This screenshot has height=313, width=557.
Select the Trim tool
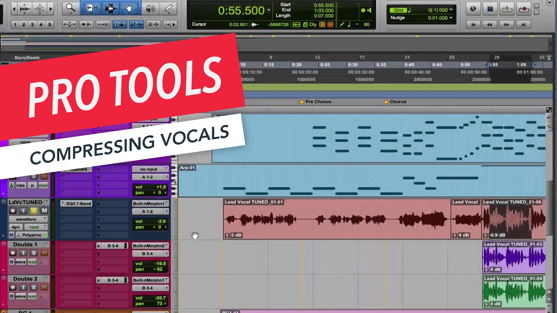[x=92, y=8]
